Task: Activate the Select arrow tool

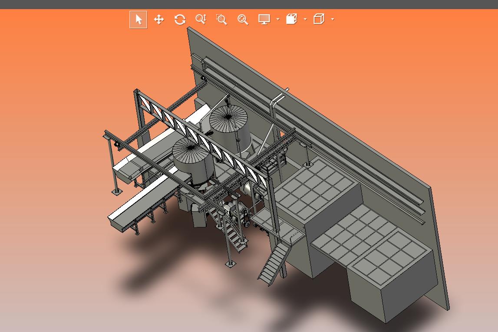Action: (138, 20)
